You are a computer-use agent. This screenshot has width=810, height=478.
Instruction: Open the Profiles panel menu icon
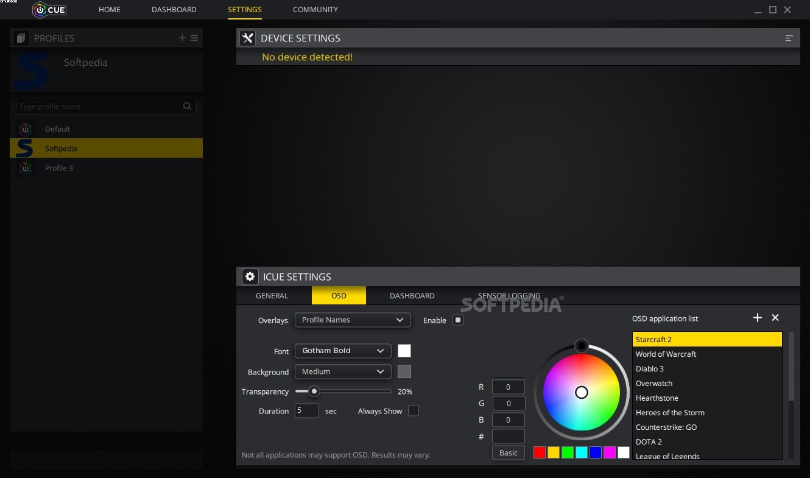tap(194, 38)
